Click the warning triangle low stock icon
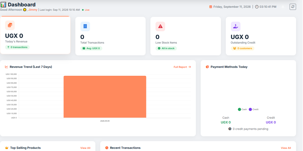 (x=160, y=26)
